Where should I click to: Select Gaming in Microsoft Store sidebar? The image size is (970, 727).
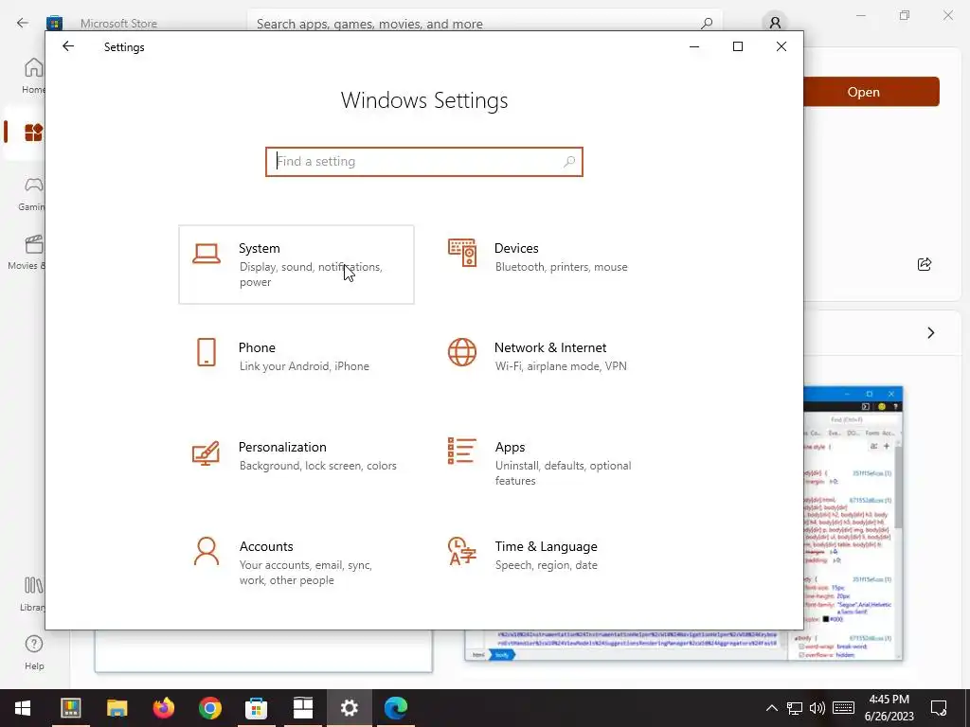click(31, 193)
